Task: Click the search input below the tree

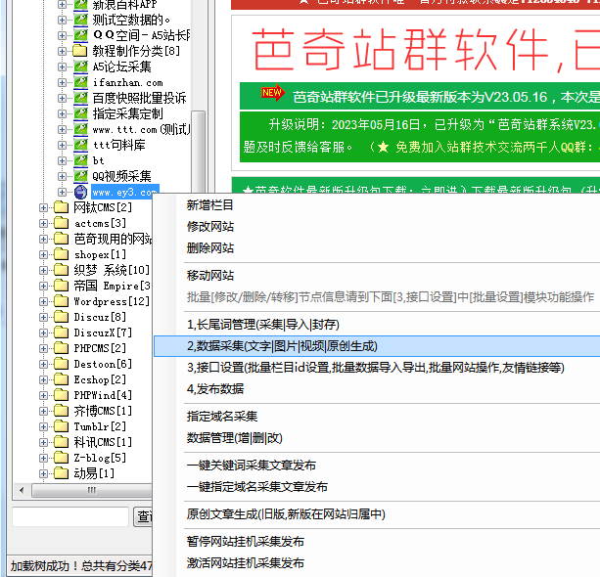Action: pyautogui.click(x=70, y=516)
